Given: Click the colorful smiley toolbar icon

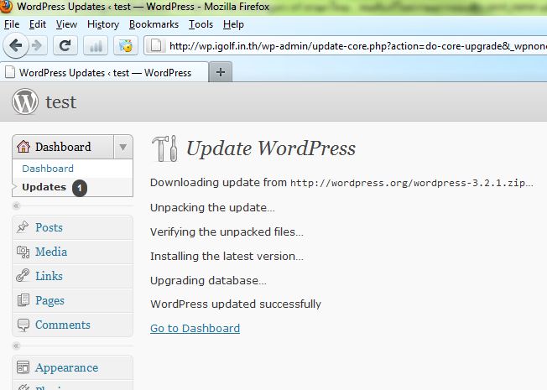Looking at the screenshot, I should coord(126,45).
